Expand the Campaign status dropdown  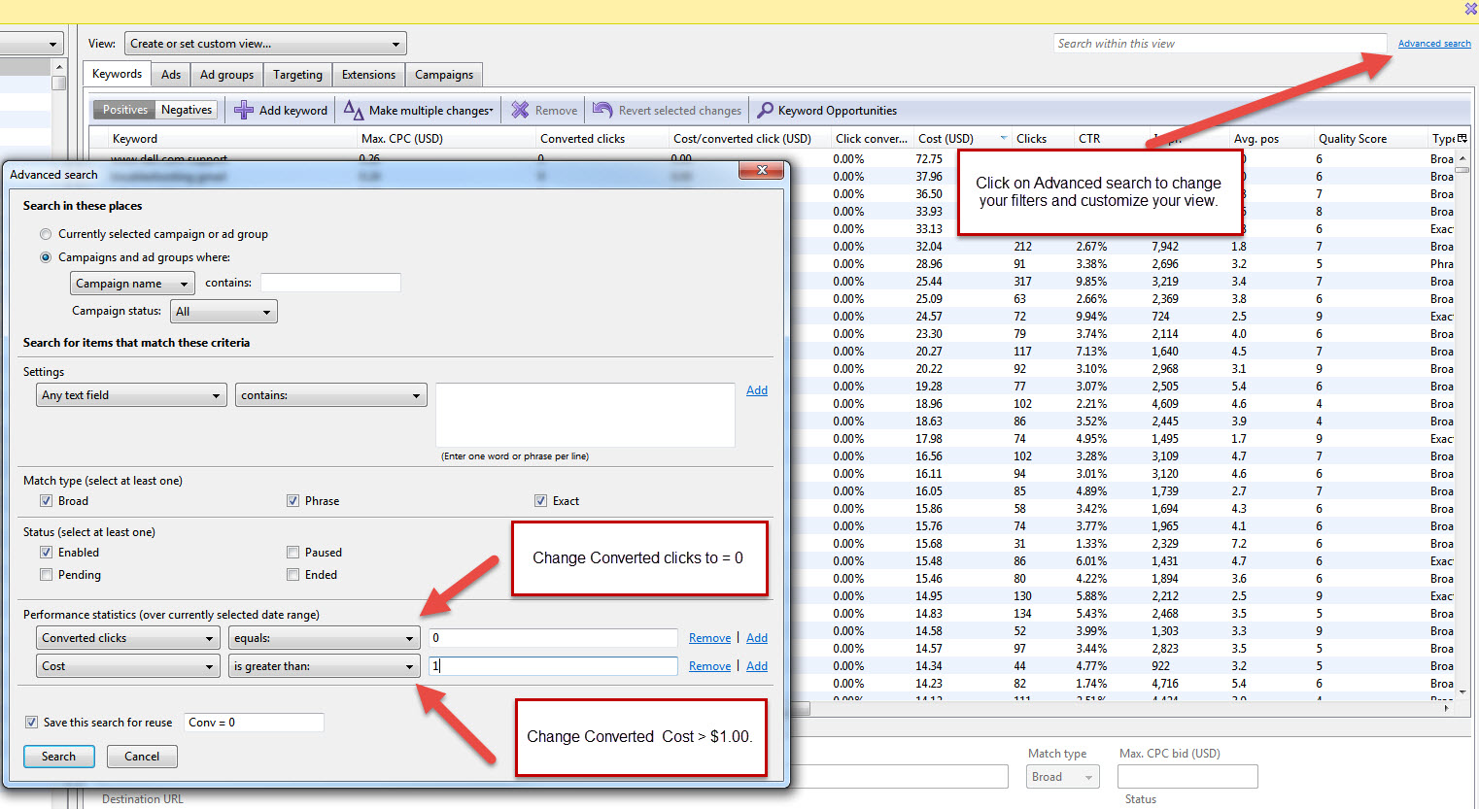[x=224, y=312]
